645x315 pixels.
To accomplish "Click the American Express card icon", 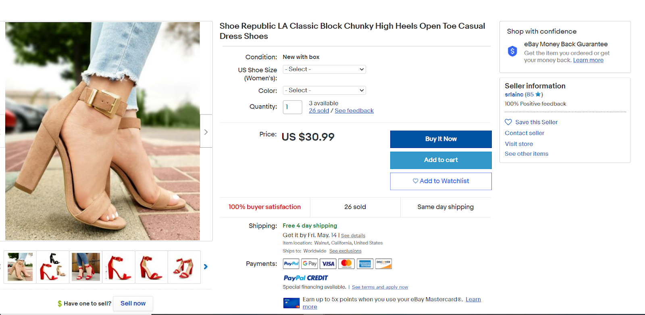I will [x=365, y=264].
